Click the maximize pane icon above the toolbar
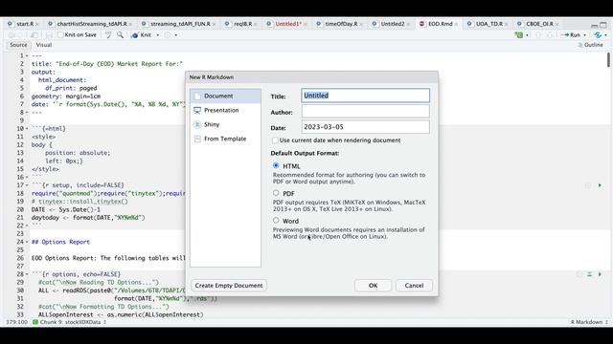Viewport: 613px width, 344px height. 603,25
